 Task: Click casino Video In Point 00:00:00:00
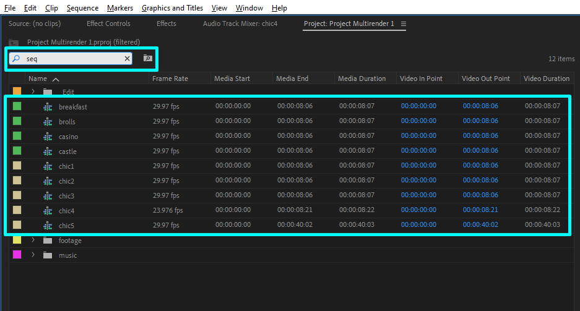[418, 135]
